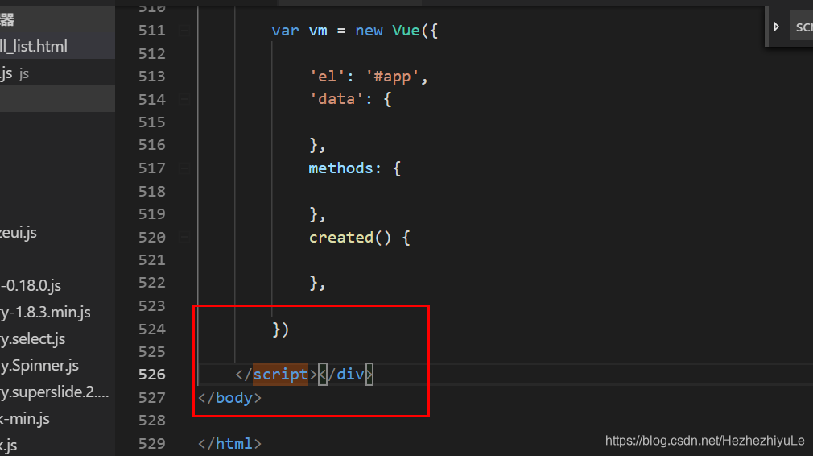The height and width of the screenshot is (456, 813).
Task: Collapse the methods block fold on line 517
Action: click(184, 168)
